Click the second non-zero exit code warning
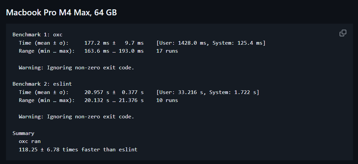This screenshot has width=358, height=164. pyautogui.click(x=77, y=117)
